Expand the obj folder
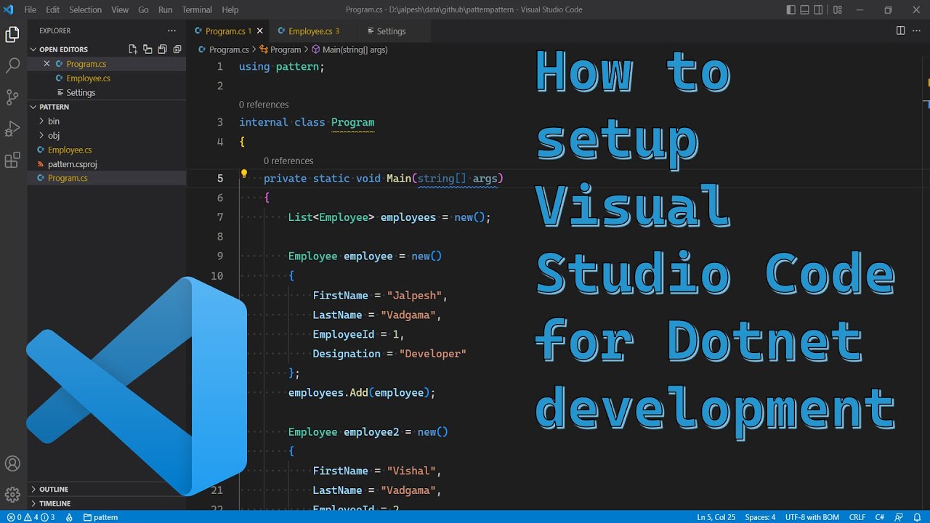 coord(106,135)
